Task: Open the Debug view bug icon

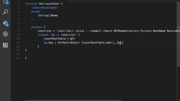Action: 5,34
